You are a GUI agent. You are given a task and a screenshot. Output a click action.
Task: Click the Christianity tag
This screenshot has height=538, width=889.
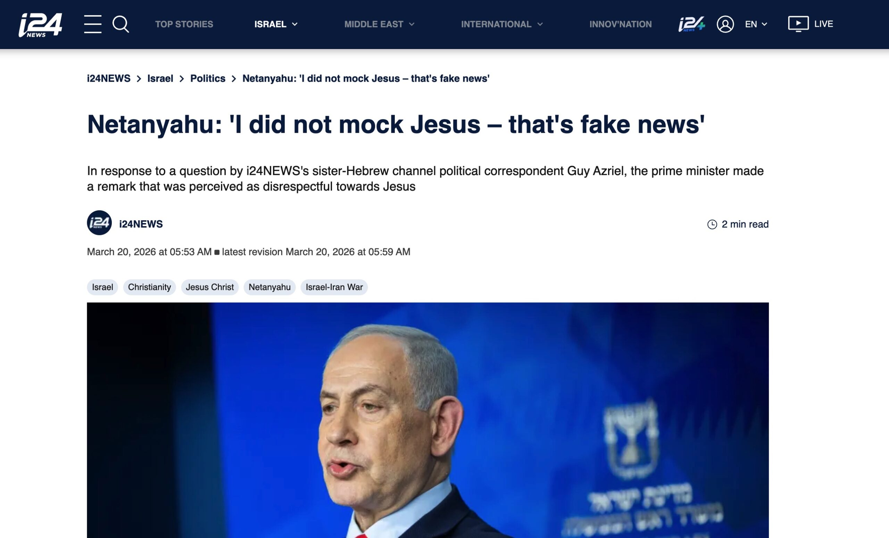click(149, 287)
